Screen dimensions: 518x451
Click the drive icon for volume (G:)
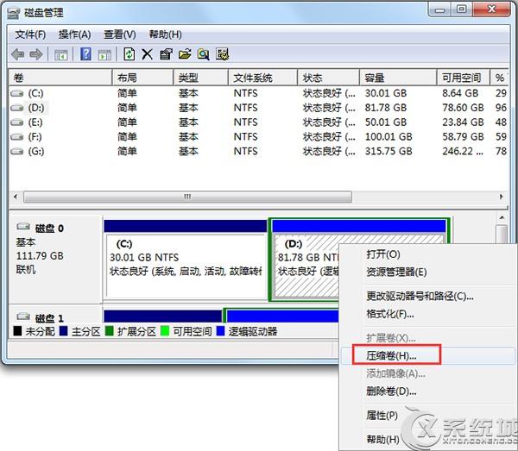(17, 152)
